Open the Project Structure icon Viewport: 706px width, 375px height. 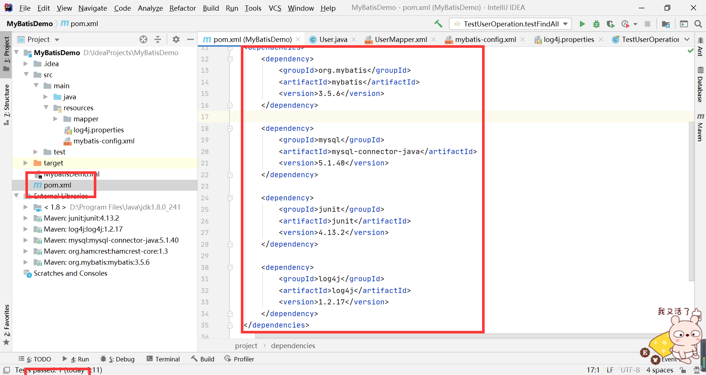666,24
